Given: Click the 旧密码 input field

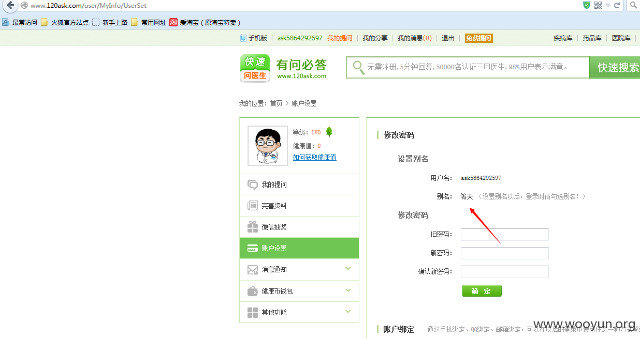Looking at the screenshot, I should point(505,235).
